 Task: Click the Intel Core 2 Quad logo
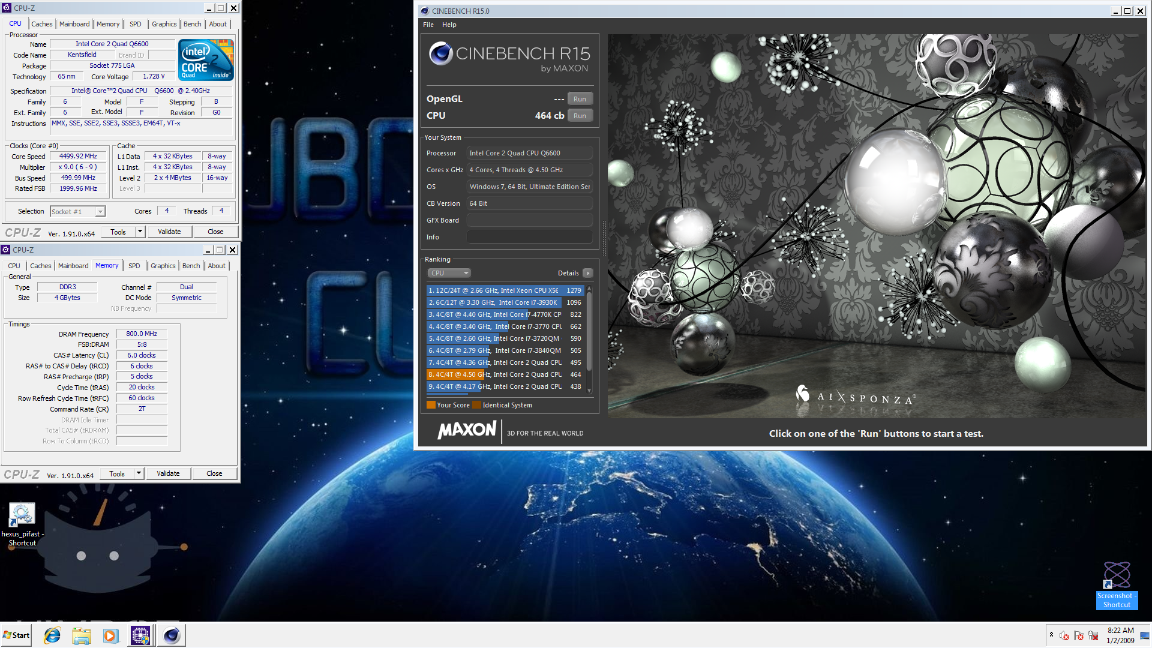(x=206, y=60)
